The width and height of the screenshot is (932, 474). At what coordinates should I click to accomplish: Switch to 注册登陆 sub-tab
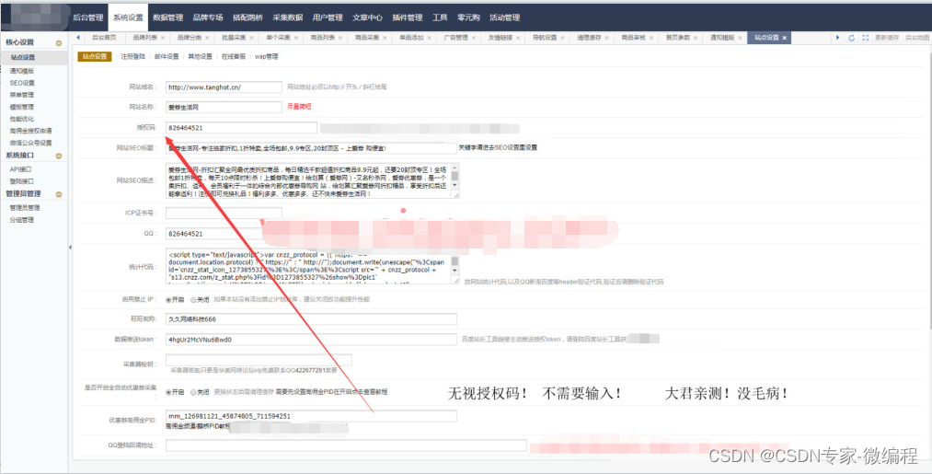(133, 56)
